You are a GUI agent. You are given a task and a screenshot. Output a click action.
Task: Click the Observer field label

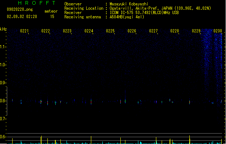pyautogui.click(x=73, y=4)
